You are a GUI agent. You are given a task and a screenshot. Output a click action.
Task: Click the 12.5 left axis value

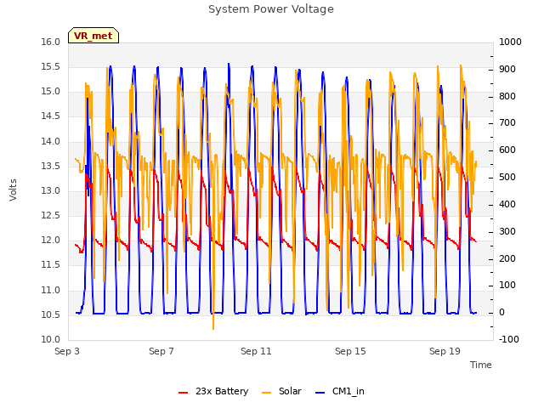(51, 216)
